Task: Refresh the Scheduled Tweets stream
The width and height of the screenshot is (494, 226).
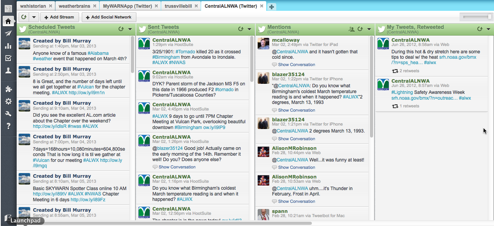Action: coord(120,29)
